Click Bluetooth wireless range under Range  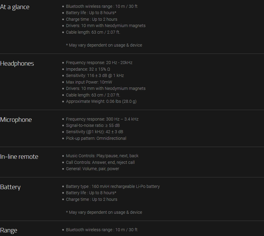102,230
